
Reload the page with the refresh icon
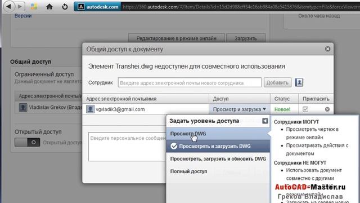pos(65,6)
